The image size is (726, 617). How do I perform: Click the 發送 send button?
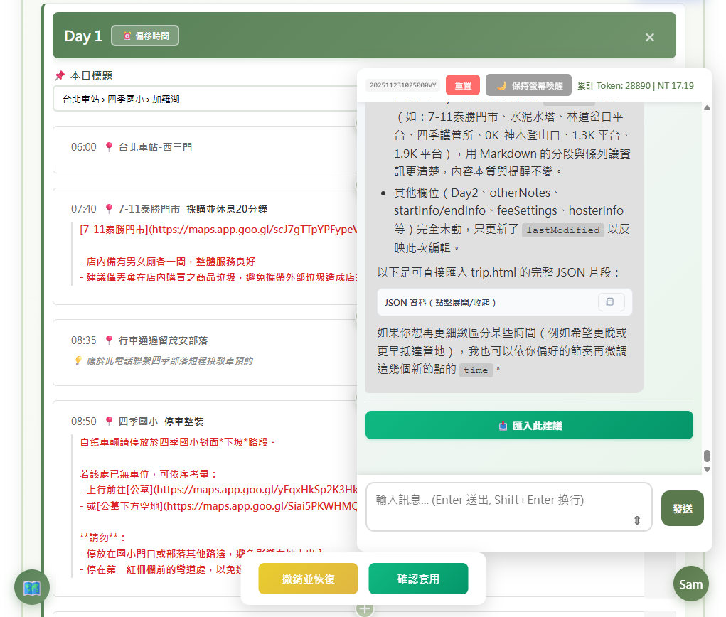(682, 509)
